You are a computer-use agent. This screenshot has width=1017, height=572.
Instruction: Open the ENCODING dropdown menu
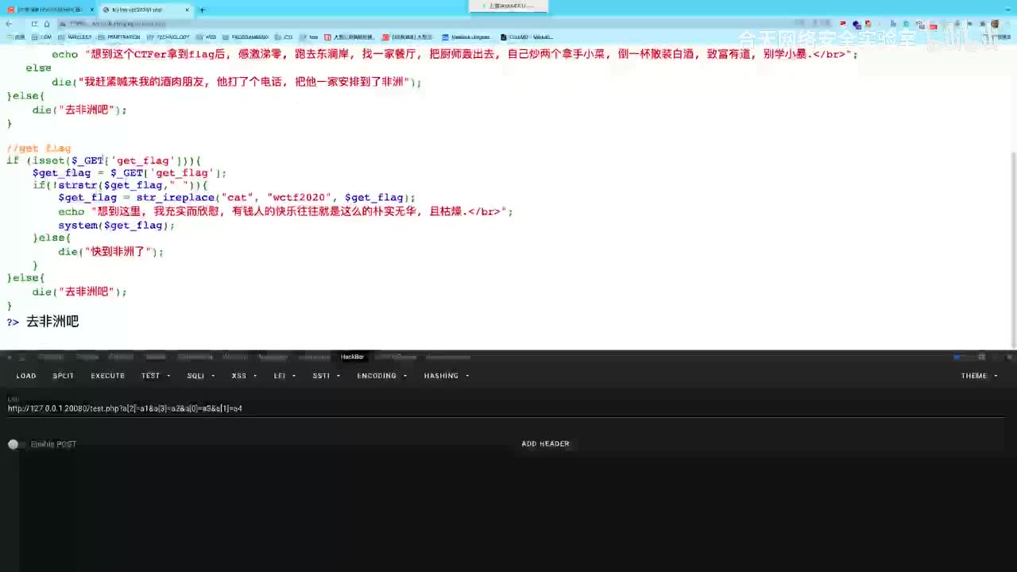[382, 376]
